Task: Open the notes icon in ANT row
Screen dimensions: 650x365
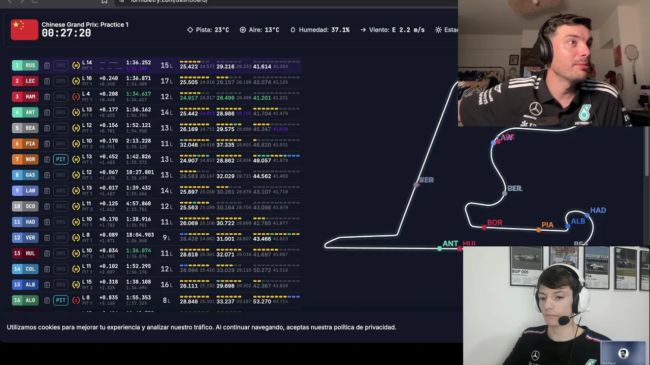Action: [x=47, y=113]
